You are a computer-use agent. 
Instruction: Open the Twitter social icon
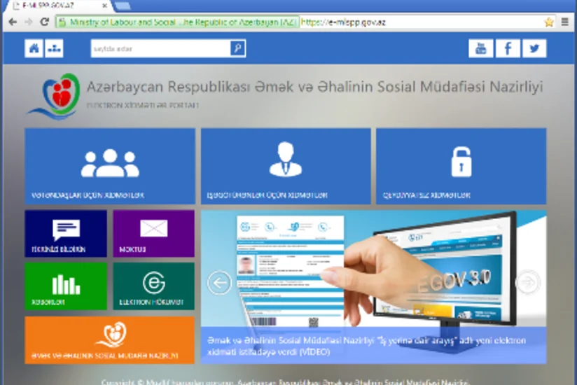click(x=534, y=48)
